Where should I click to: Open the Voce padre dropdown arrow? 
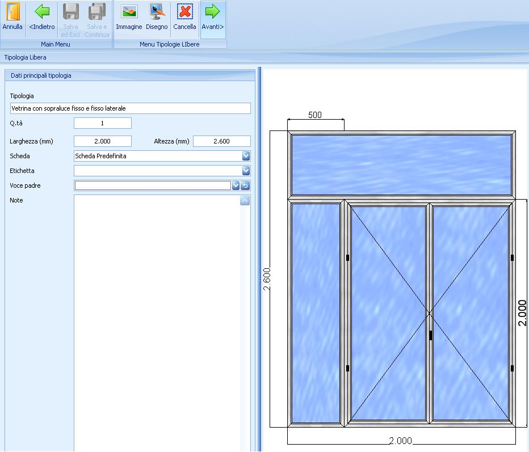click(236, 185)
